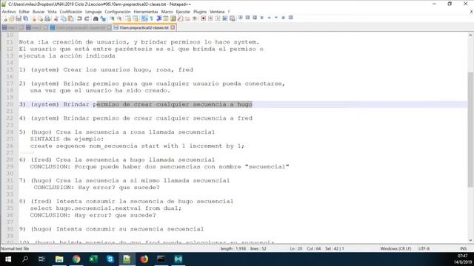This screenshot has height=266, width=474.
Task: Undo last action from toolbar
Action: [79, 18]
